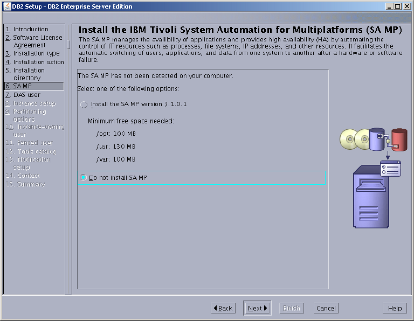Go to Installation action step

coord(34,62)
